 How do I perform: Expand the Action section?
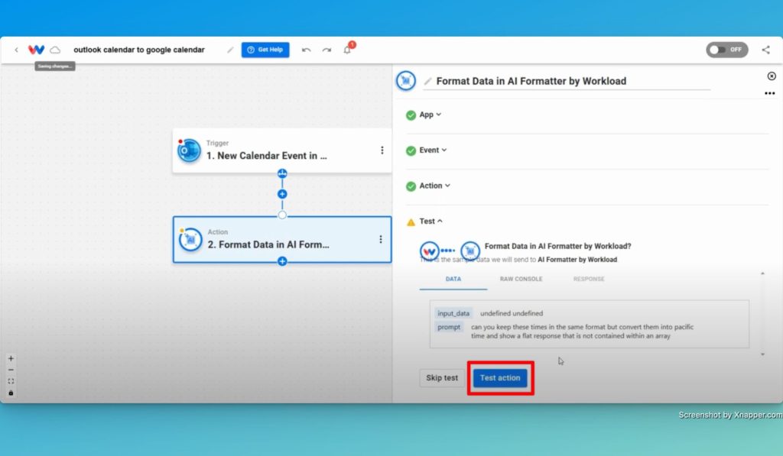(x=434, y=186)
